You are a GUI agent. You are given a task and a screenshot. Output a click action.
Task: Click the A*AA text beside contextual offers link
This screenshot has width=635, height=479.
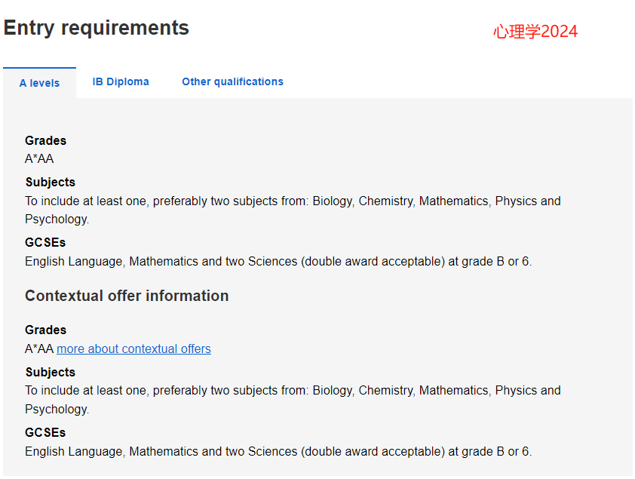[39, 349]
